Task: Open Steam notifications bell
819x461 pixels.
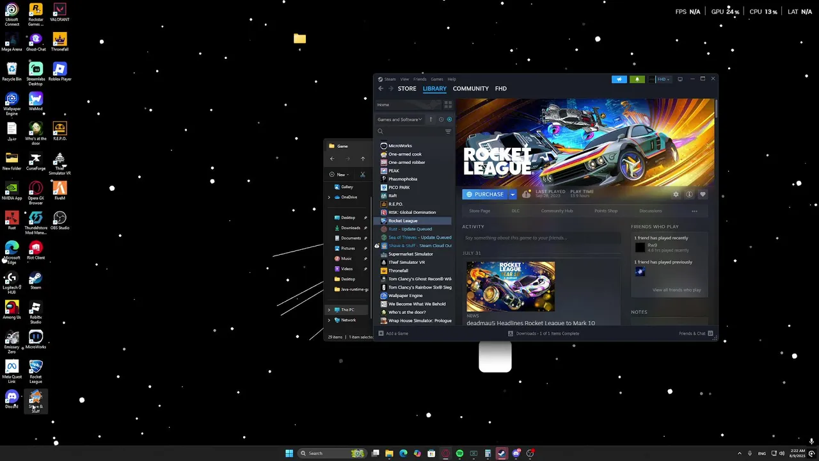Action: [637, 79]
